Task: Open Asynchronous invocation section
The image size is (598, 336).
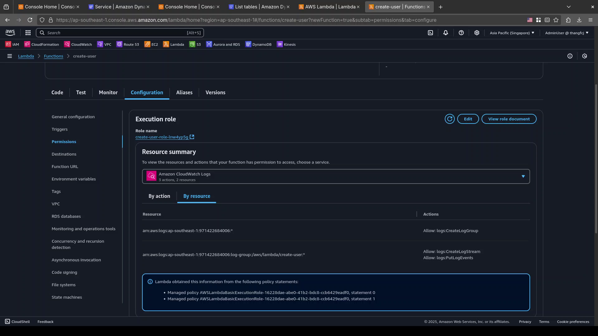Action: 76,260
